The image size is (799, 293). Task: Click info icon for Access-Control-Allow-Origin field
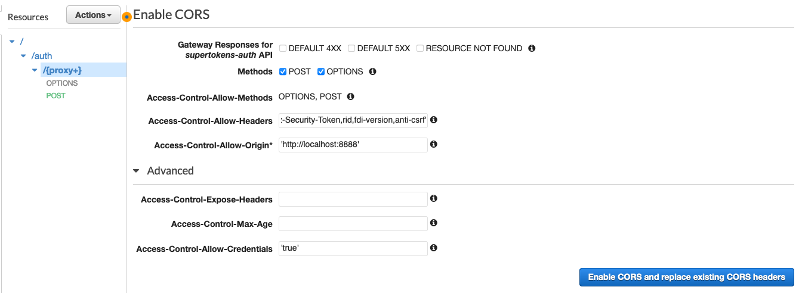point(434,144)
